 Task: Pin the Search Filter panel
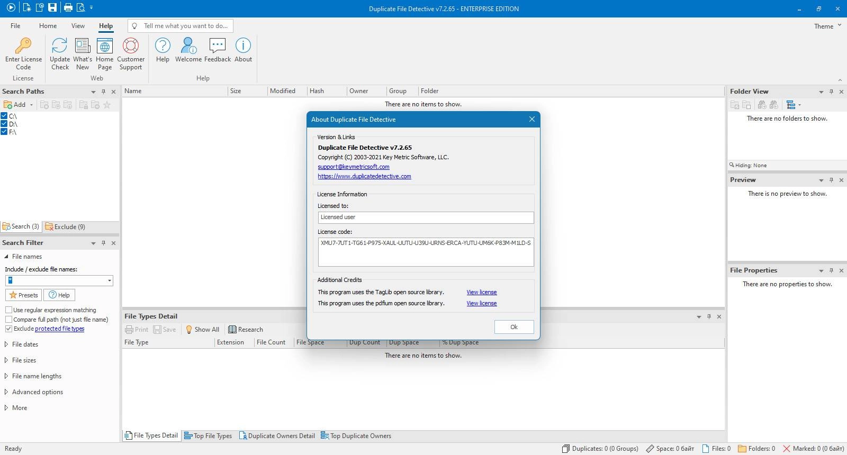(103, 243)
